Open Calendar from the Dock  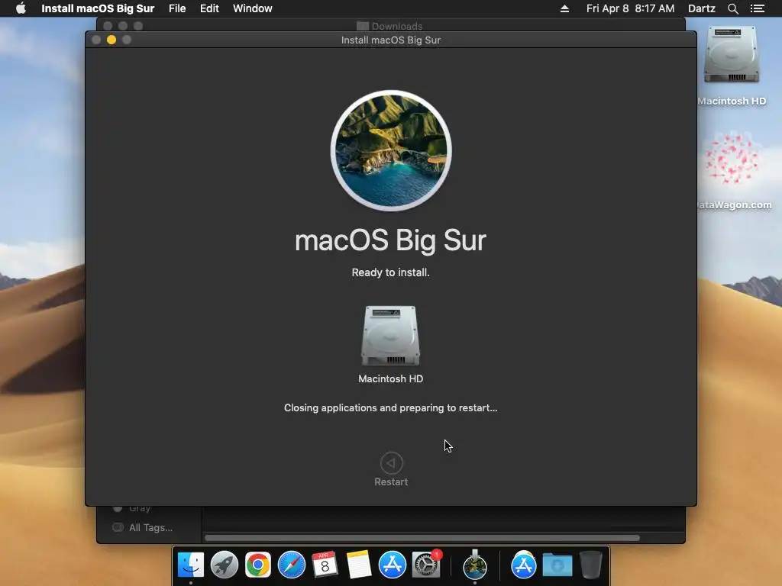(325, 565)
